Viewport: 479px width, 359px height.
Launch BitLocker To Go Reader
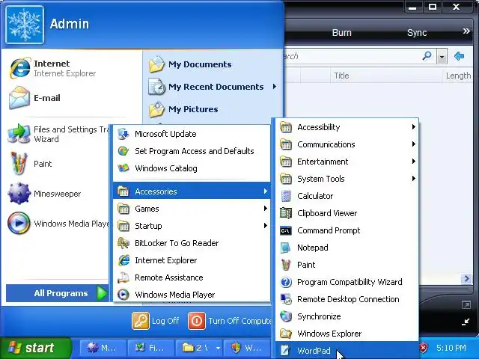click(x=192, y=243)
